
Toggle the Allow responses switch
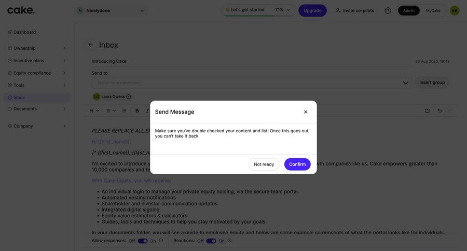point(142,241)
